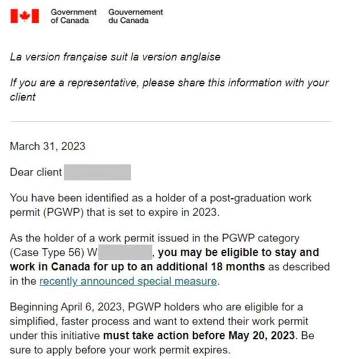
Task: Click the "Government of Canada" wordmark text
Action: tap(73, 16)
